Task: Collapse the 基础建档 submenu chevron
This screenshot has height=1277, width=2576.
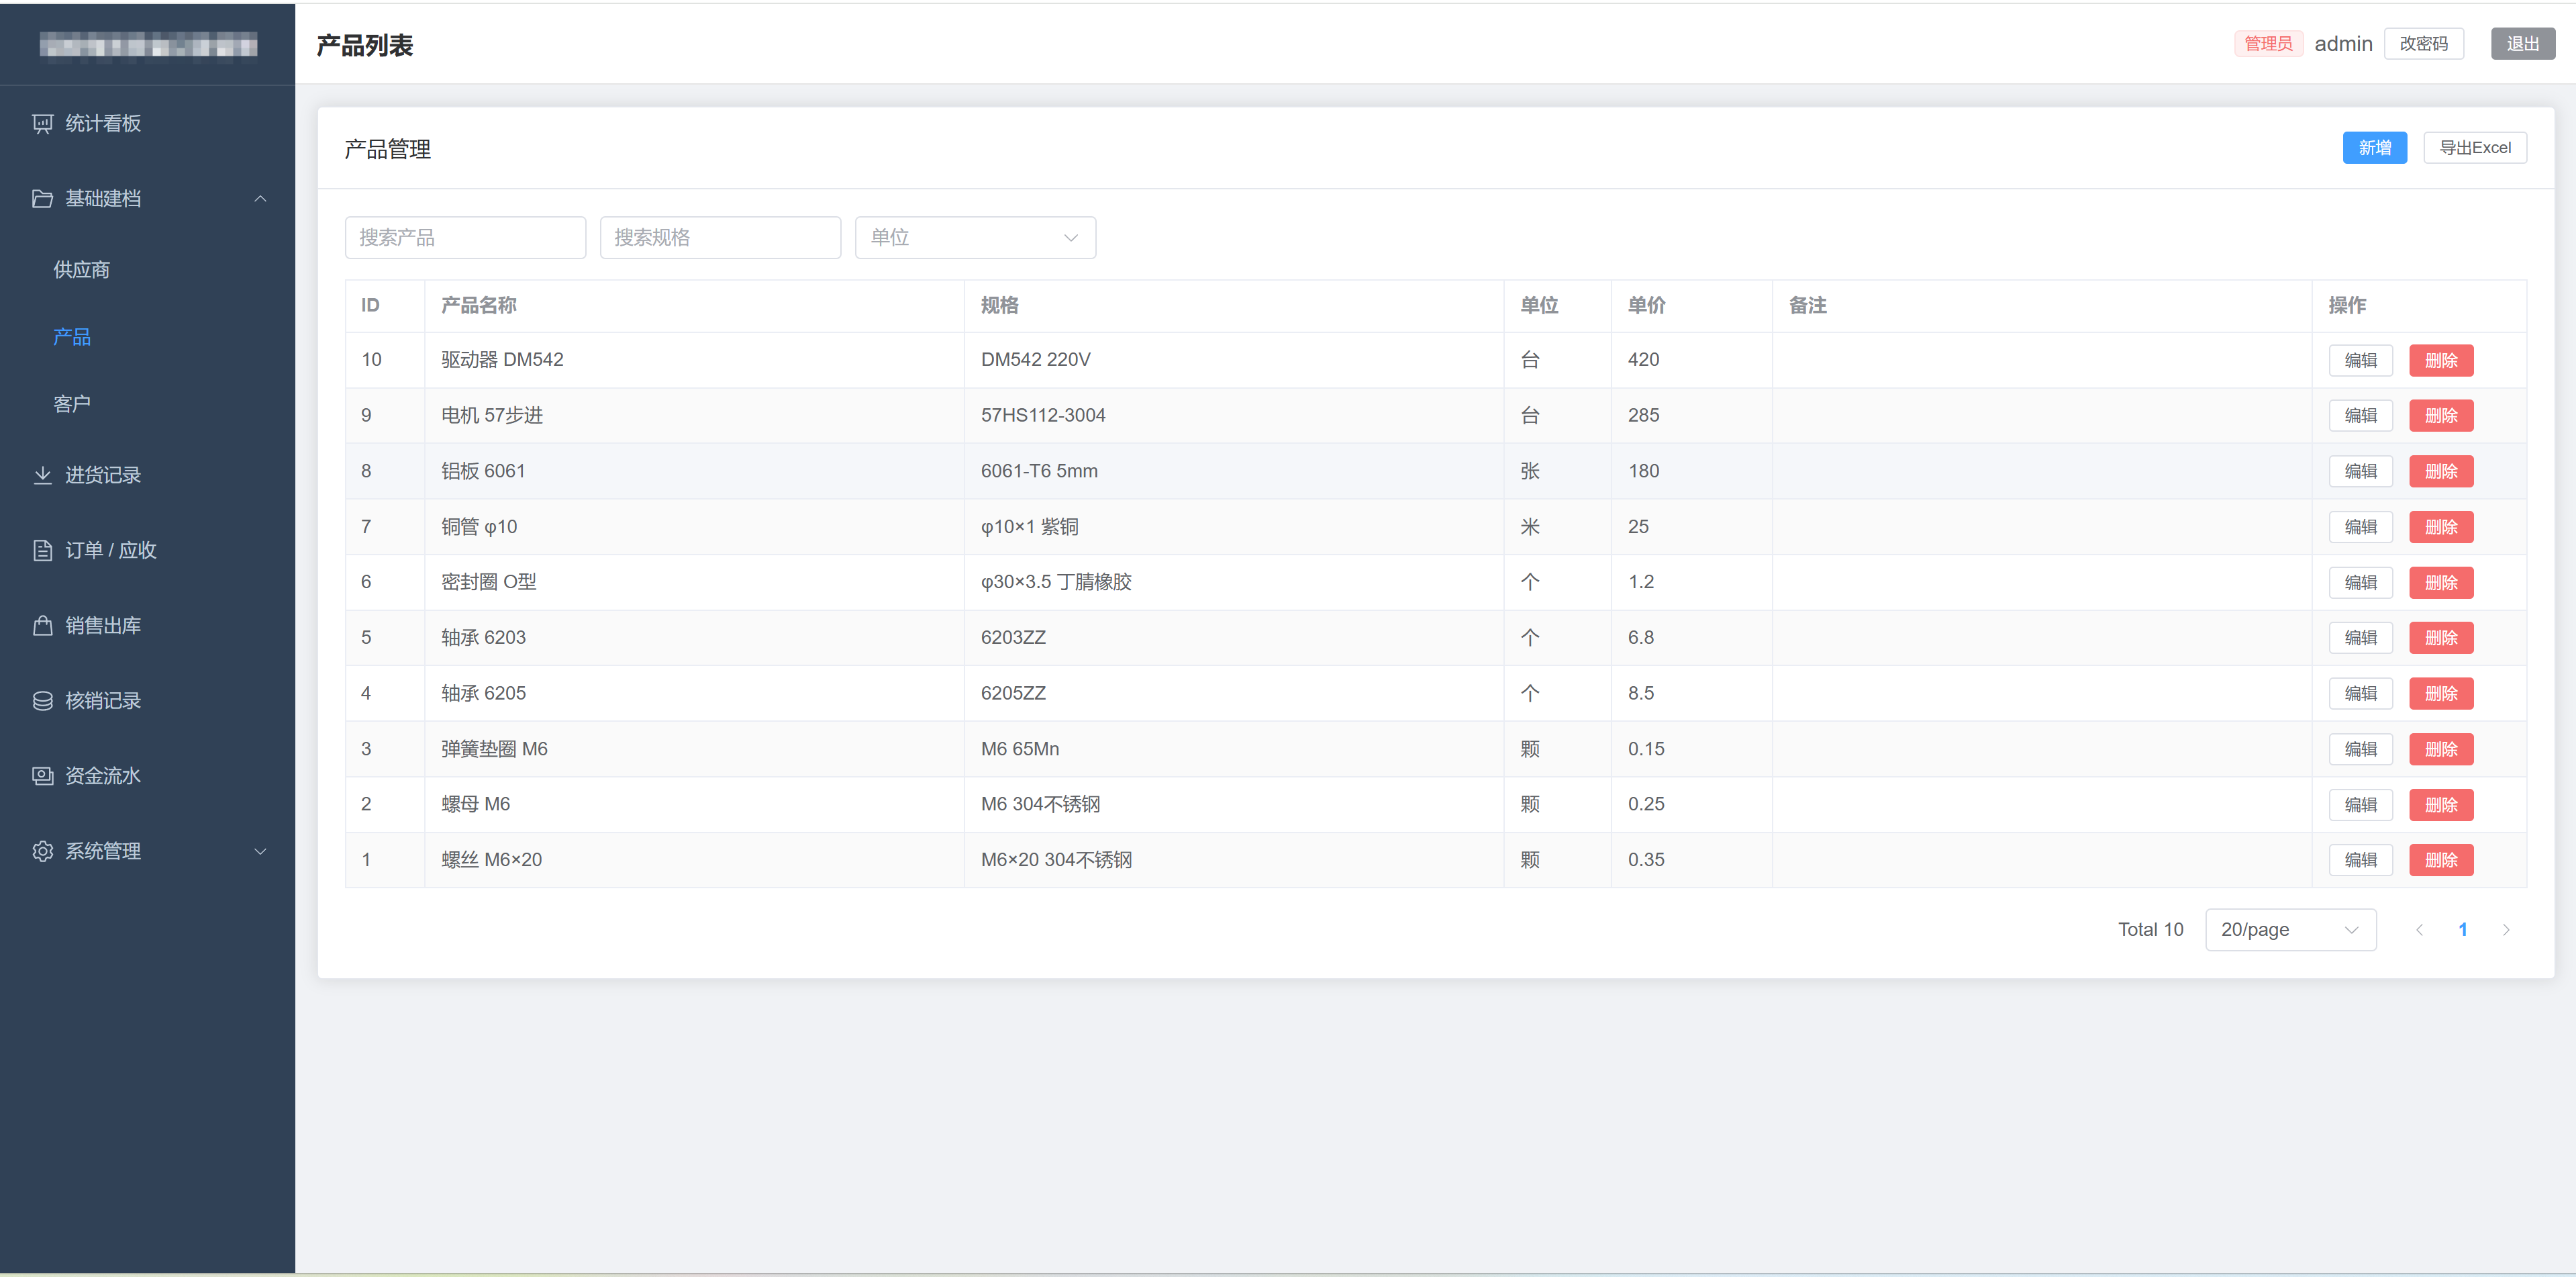Action: [x=260, y=198]
